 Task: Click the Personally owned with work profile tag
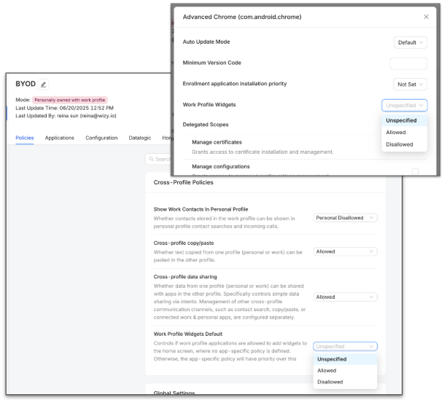pyautogui.click(x=70, y=100)
